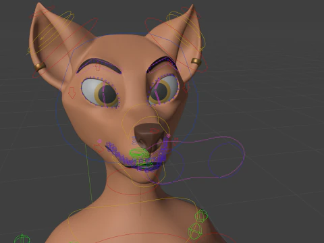The width and height of the screenshot is (324, 243).
Task: Select the pink dot handle above left mouth corner
Action: tap(100, 141)
